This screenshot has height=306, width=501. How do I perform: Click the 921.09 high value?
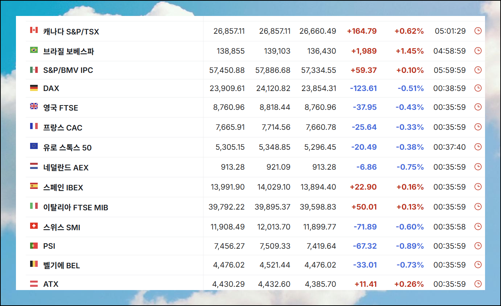tap(279, 167)
